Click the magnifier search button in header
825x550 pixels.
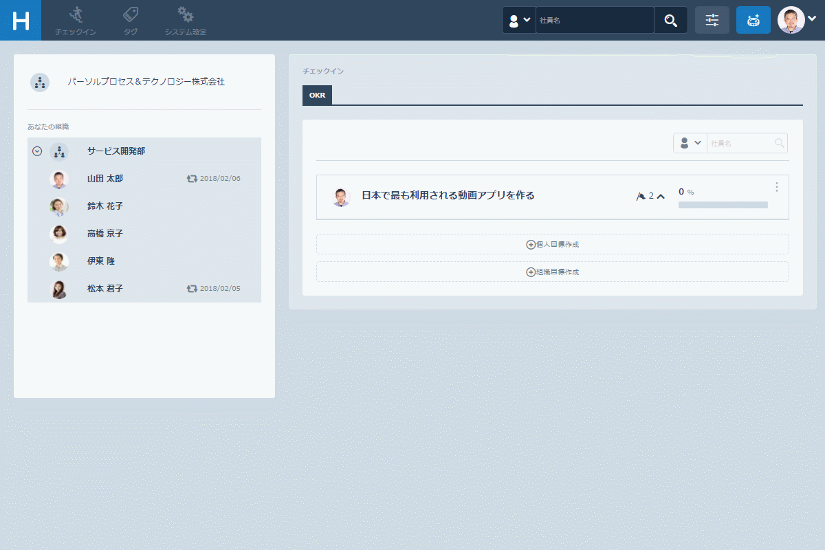670,21
